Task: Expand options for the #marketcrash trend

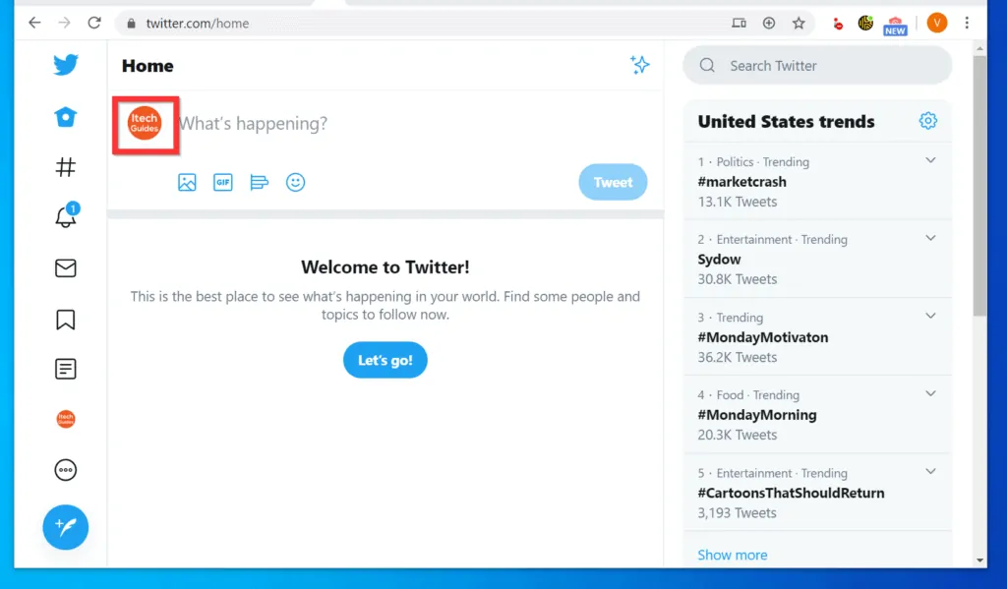Action: point(930,159)
